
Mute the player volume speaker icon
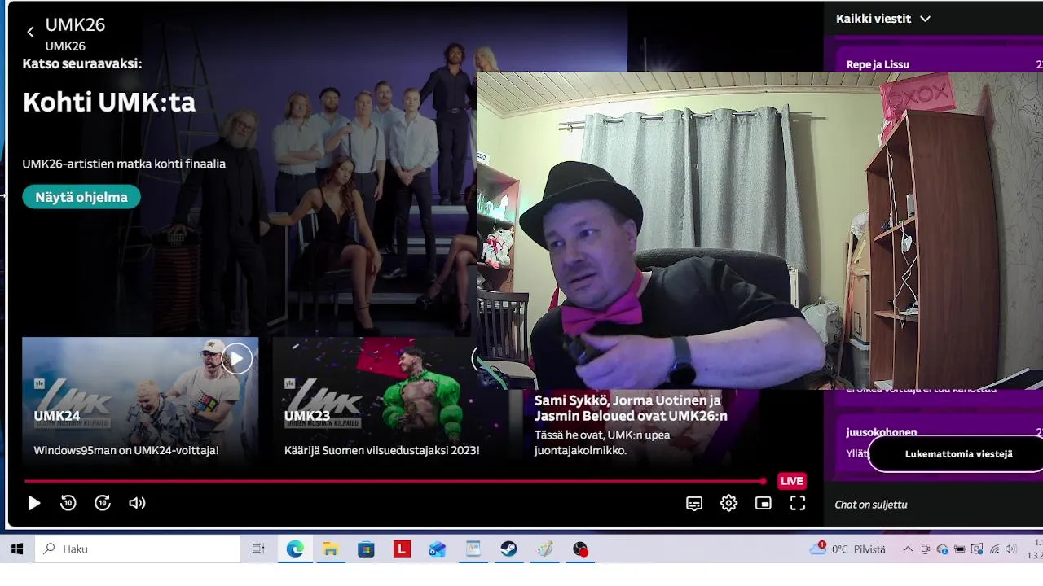tap(137, 503)
